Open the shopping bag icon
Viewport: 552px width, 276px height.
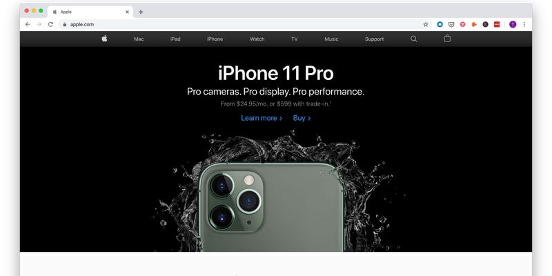447,39
